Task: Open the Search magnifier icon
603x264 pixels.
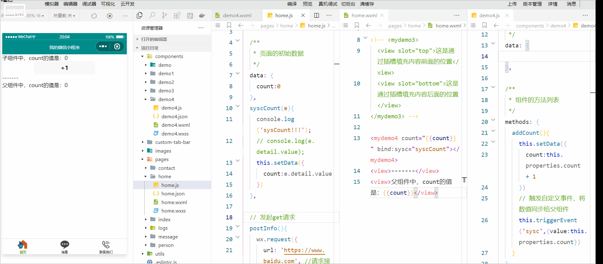Action: pyautogui.click(x=152, y=15)
